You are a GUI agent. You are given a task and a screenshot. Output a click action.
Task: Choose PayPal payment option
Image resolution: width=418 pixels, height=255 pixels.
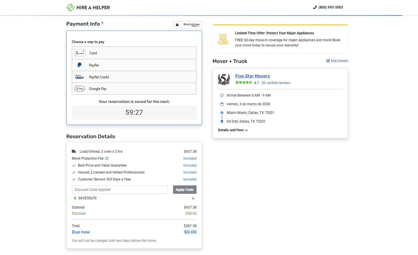tap(134, 65)
